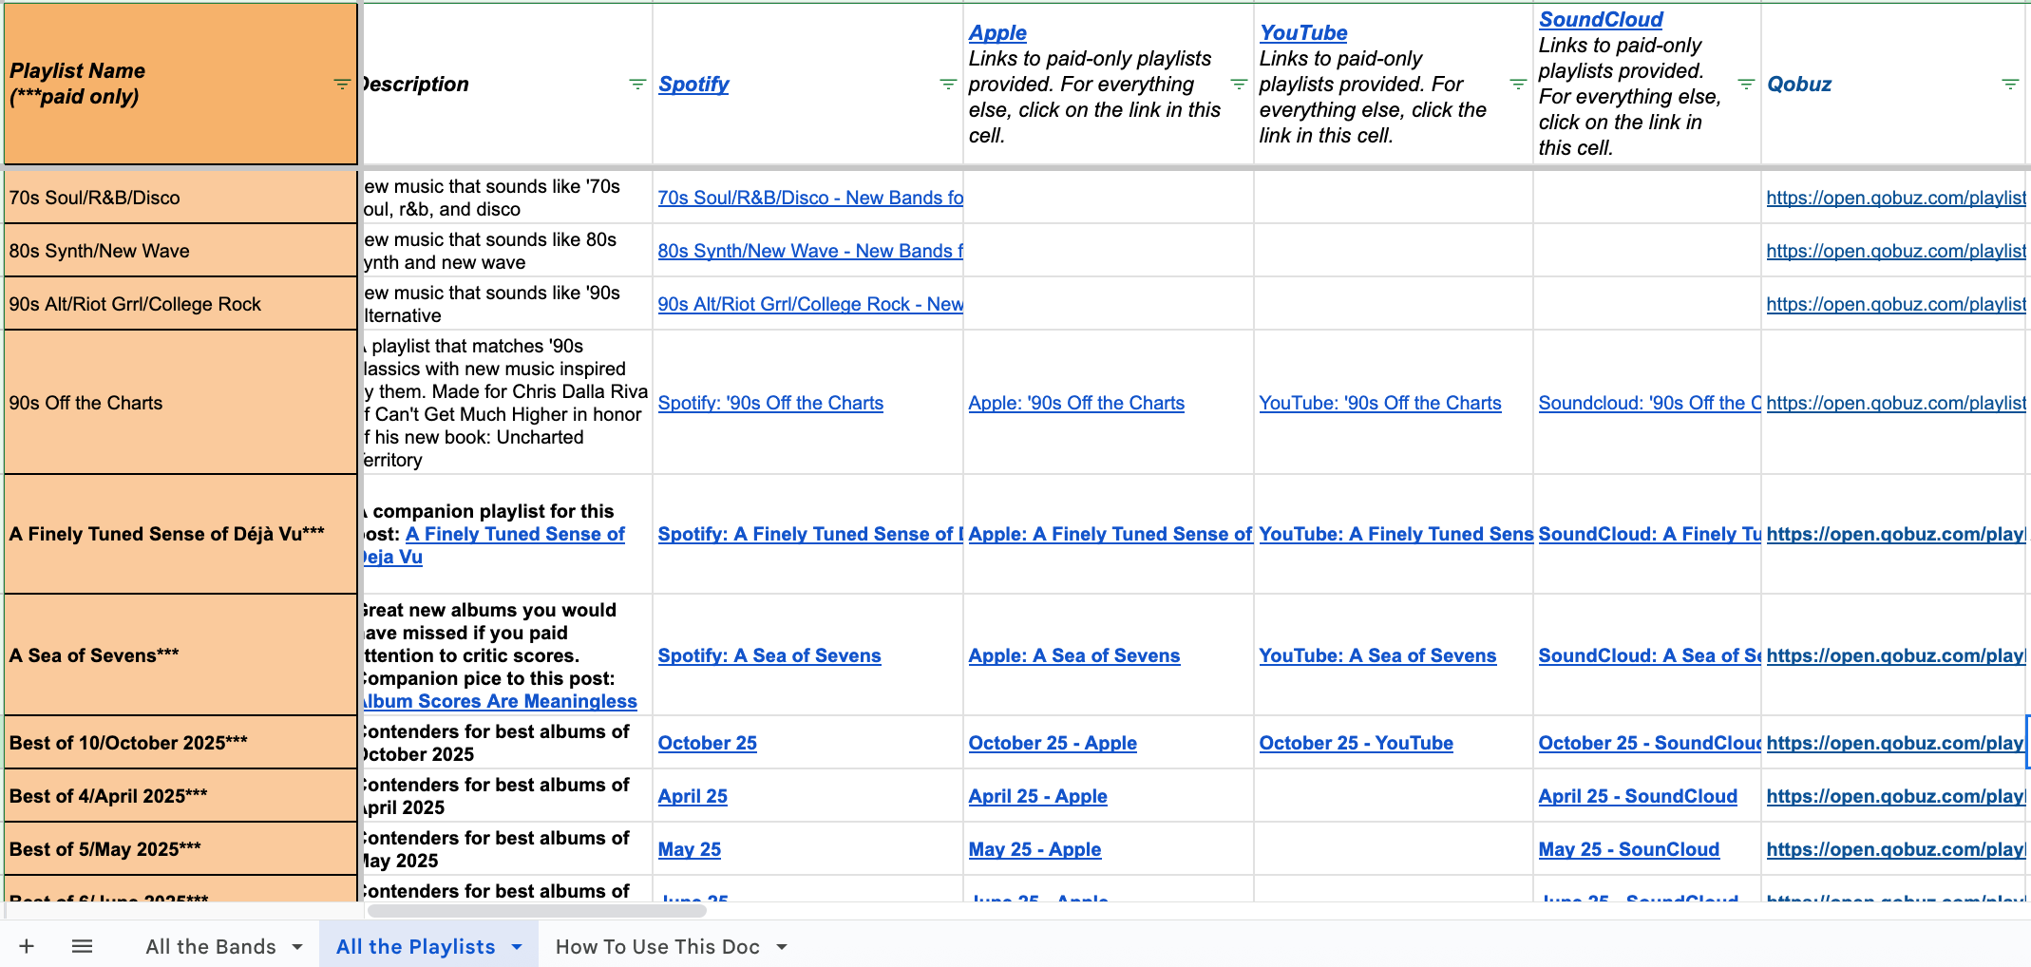Image resolution: width=2031 pixels, height=967 pixels.
Task: Open Qobuz link in 90s Off the Charts row
Action: pyautogui.click(x=1896, y=403)
